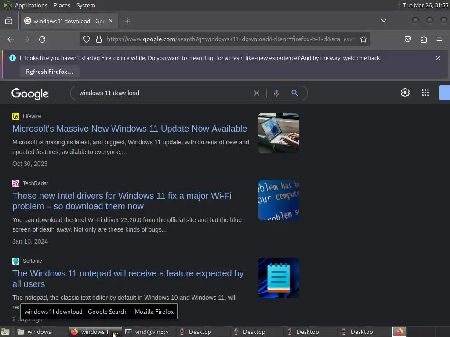This screenshot has width=450, height=337.
Task: Open Softonic Windows 11 notepad article
Action: click(x=128, y=279)
